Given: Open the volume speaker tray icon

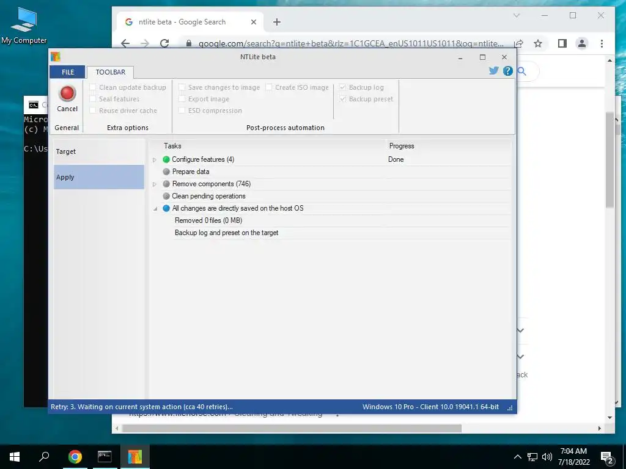Looking at the screenshot, I should (x=547, y=457).
